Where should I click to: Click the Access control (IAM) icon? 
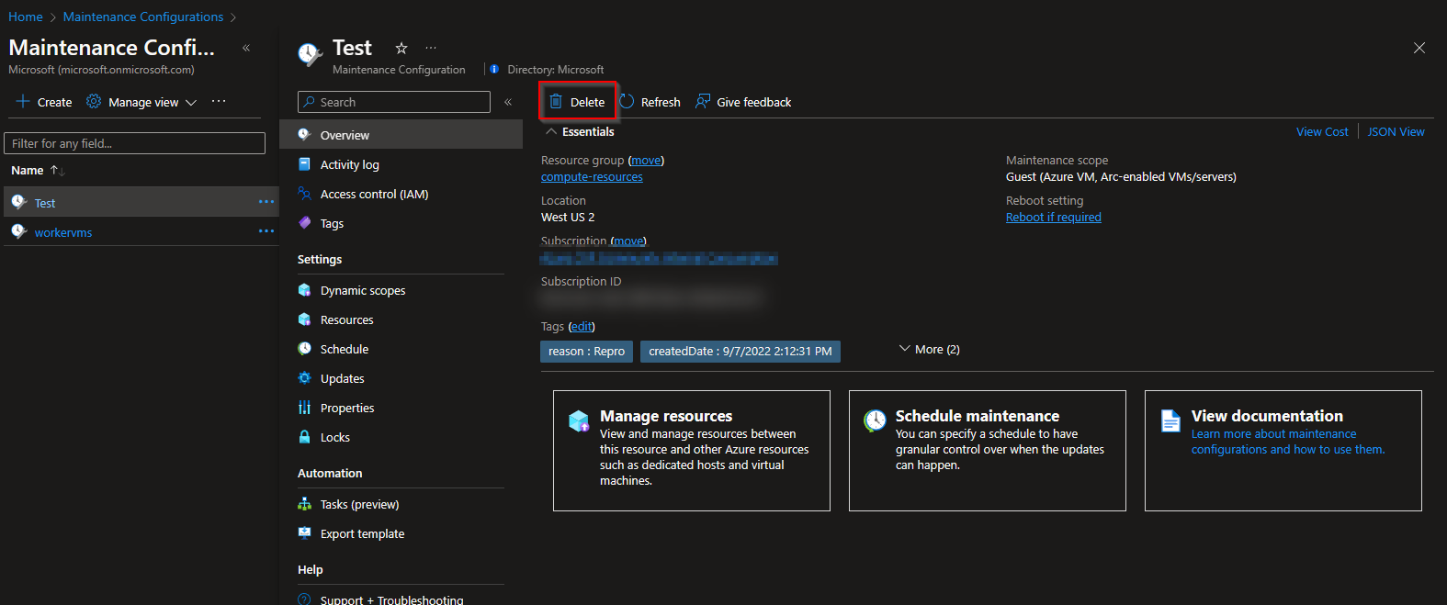pyautogui.click(x=305, y=194)
